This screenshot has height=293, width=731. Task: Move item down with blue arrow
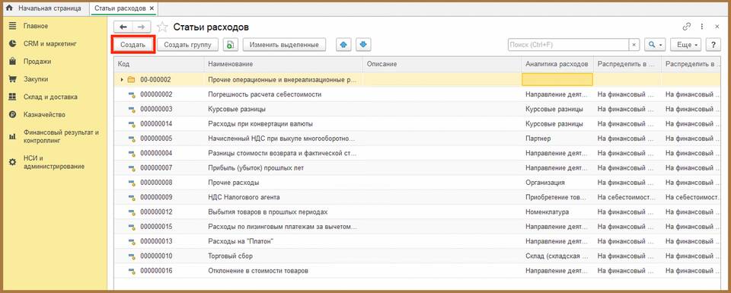tap(363, 45)
